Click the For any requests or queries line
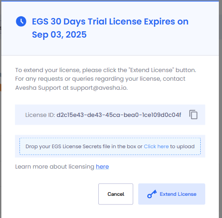The width and height of the screenshot is (222, 218). point(100,79)
